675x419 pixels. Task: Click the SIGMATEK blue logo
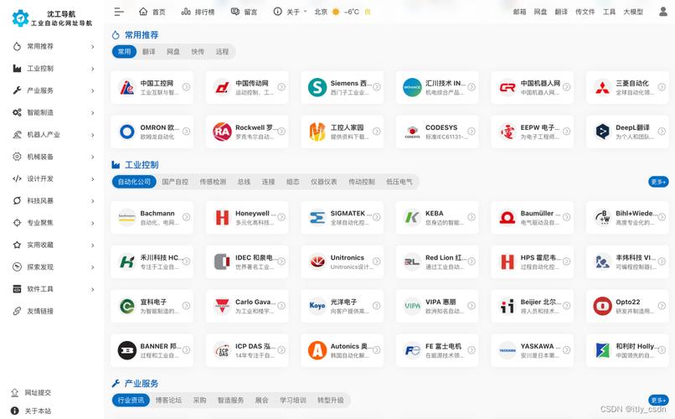tap(317, 218)
